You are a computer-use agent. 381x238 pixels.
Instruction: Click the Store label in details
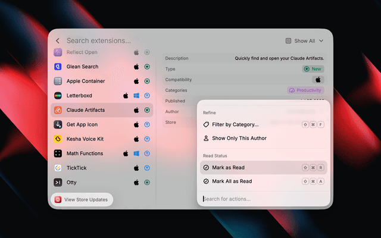pyautogui.click(x=171, y=123)
